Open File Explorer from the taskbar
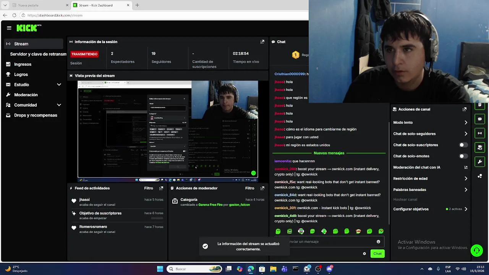Screen dimensions: 489x275 (273, 269)
